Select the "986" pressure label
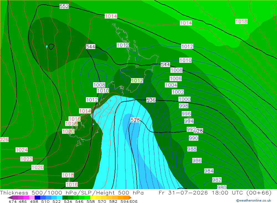The image size is (277, 203). tap(197, 161)
